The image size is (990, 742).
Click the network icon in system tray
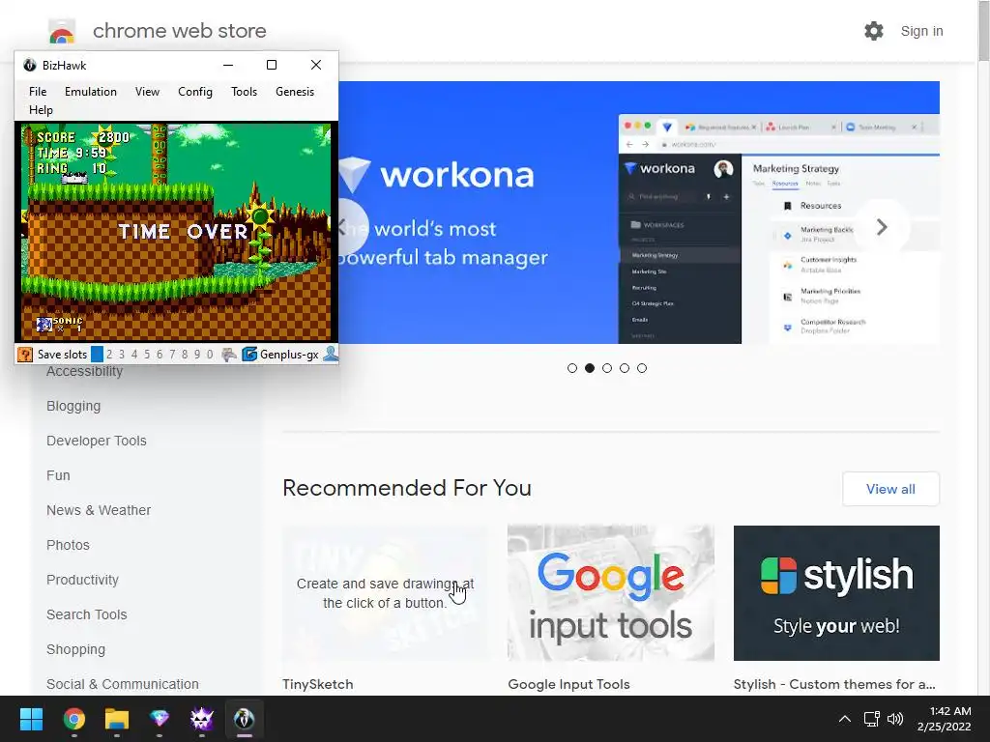tap(872, 719)
